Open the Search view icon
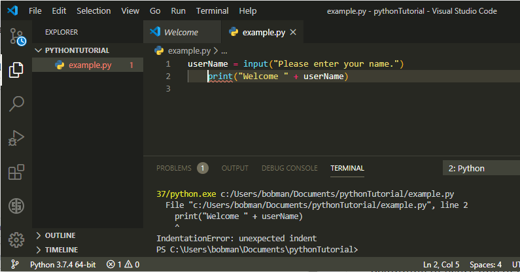The width and height of the screenshot is (520, 272). click(16, 104)
